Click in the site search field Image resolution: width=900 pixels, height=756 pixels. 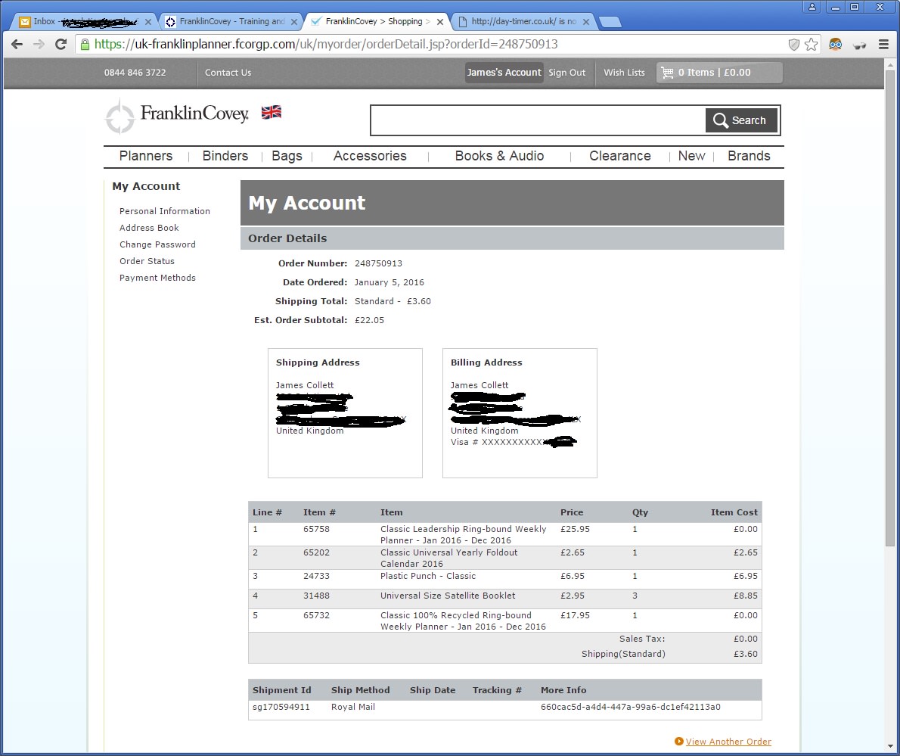(x=538, y=120)
